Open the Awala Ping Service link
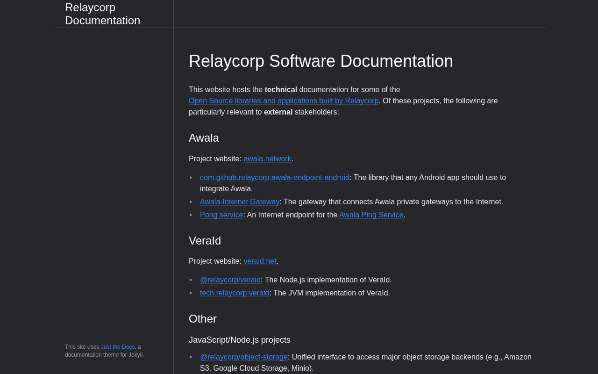598x374 pixels. [x=371, y=215]
